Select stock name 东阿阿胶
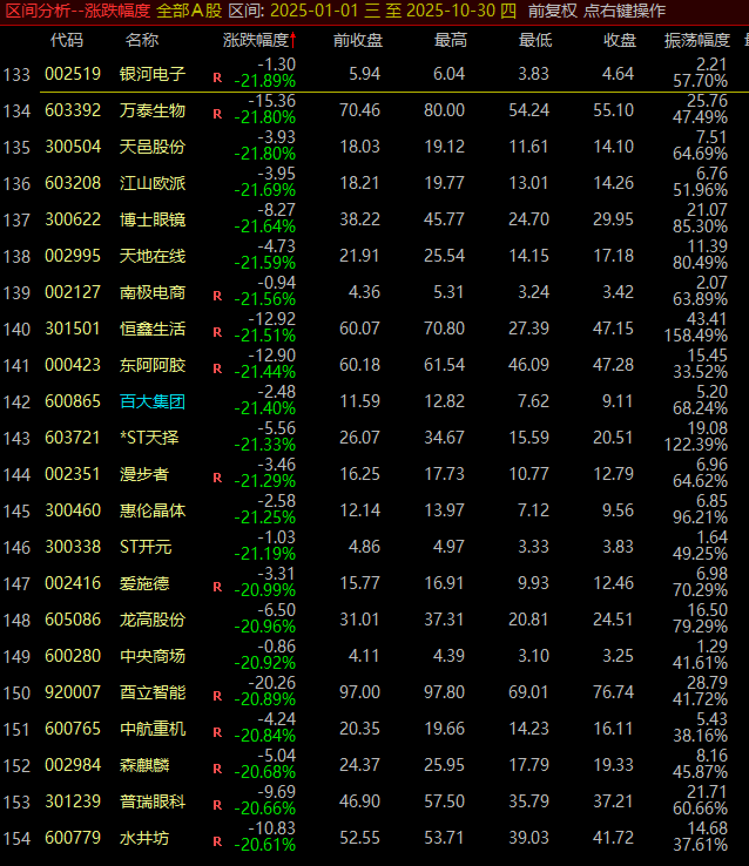The height and width of the screenshot is (866, 749). click(x=153, y=365)
